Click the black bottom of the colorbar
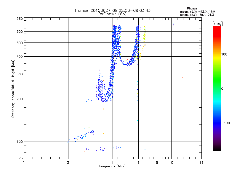Screen dimensions: 237x177 coord(217,148)
